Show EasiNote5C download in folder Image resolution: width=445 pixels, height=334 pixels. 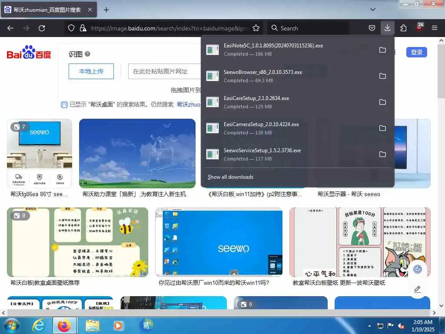point(382,50)
